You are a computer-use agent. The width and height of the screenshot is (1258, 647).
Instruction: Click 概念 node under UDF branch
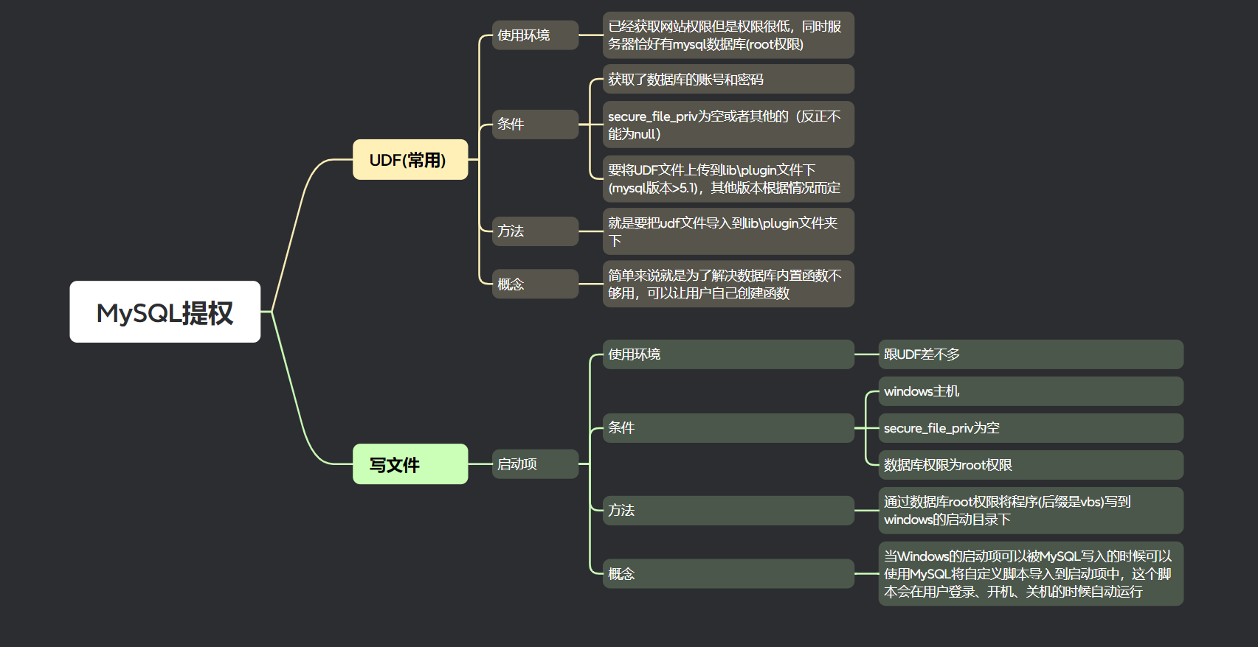(535, 284)
